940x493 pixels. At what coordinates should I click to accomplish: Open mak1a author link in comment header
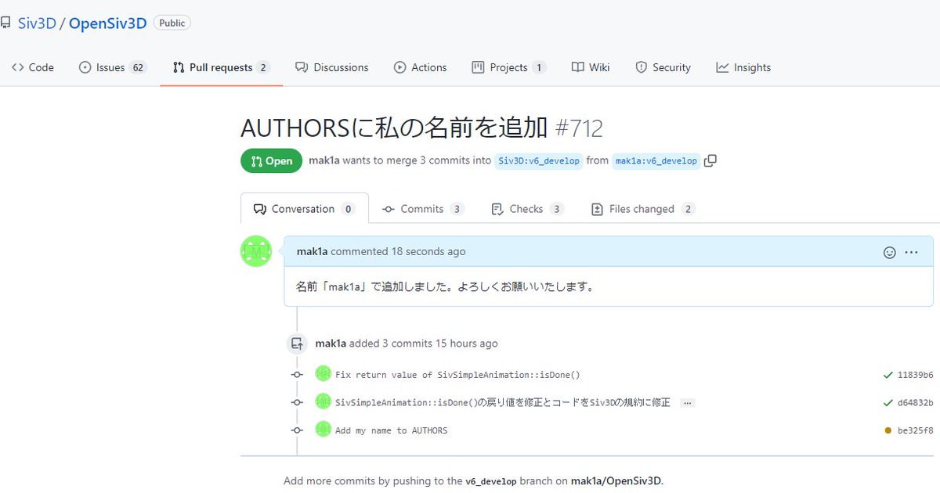[x=313, y=251]
